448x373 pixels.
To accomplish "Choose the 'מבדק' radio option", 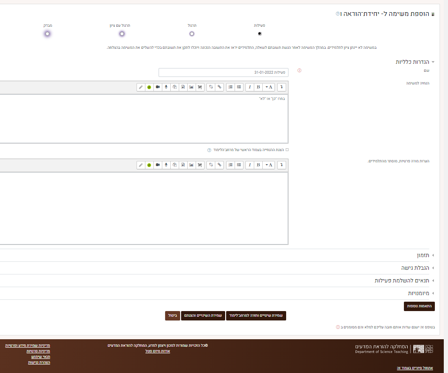I will pos(47,34).
